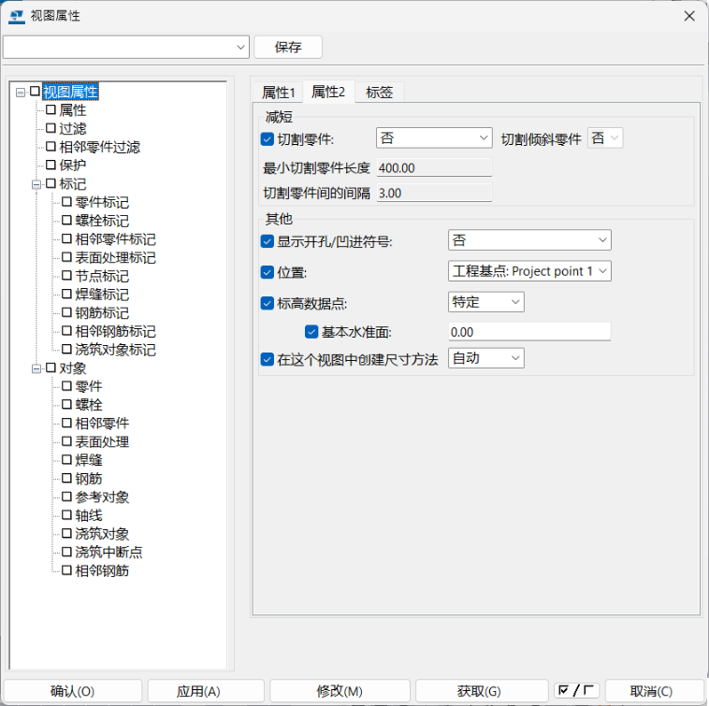This screenshot has width=709, height=706.
Task: Open the saved settings dropdown at top
Action: (x=126, y=47)
